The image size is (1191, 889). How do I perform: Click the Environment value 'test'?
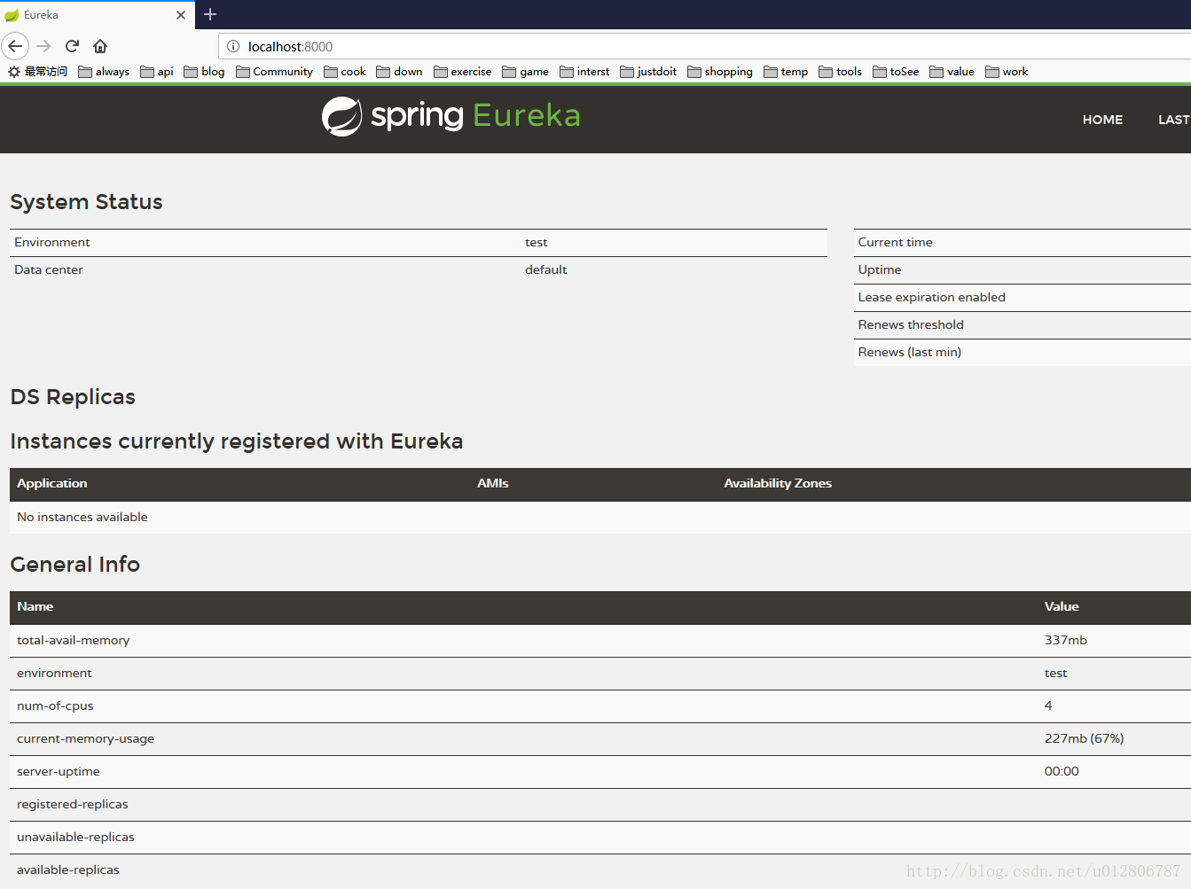[x=536, y=242]
